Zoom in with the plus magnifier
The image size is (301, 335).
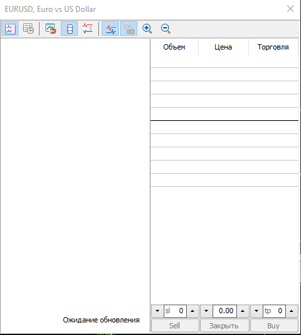pos(147,28)
